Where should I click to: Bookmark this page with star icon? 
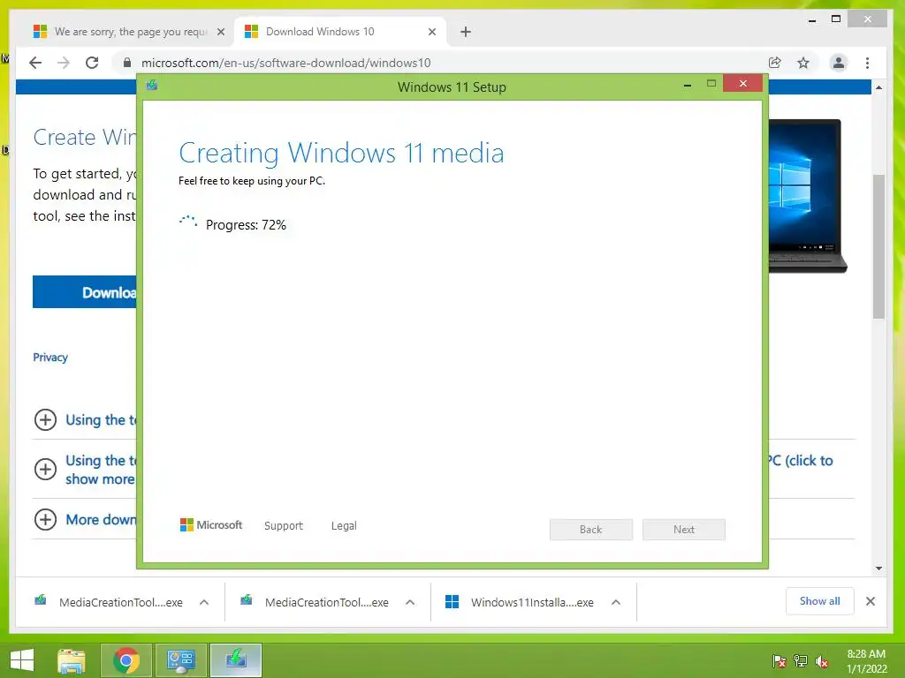[802, 63]
